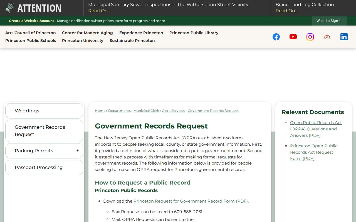Viewport: 356px width, 222px height.
Task: Click the multicolor arcs social icon
Action: [327, 37]
